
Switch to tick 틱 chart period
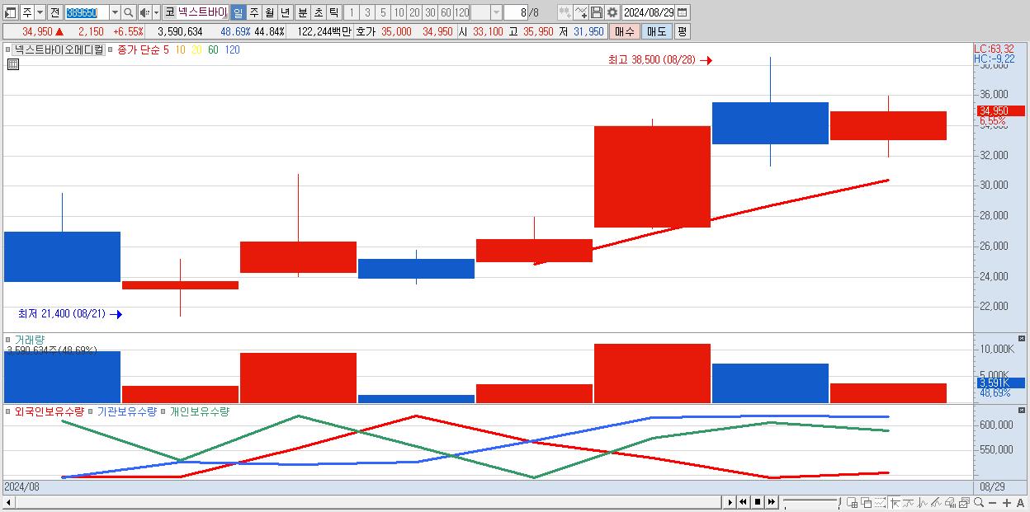333,12
